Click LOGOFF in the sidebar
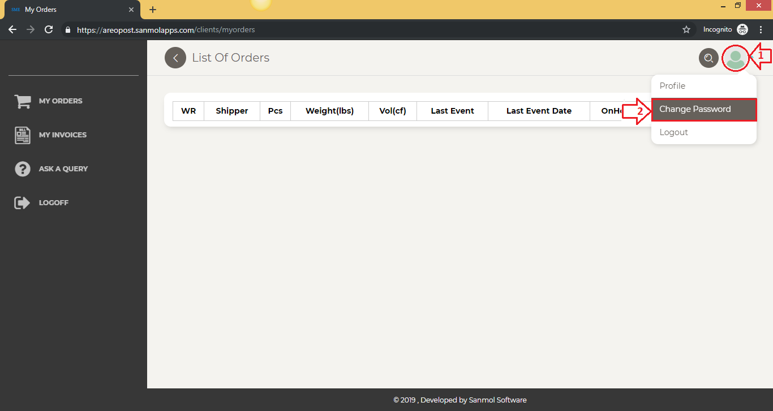Screen dimensions: 773x411 (x=54, y=203)
